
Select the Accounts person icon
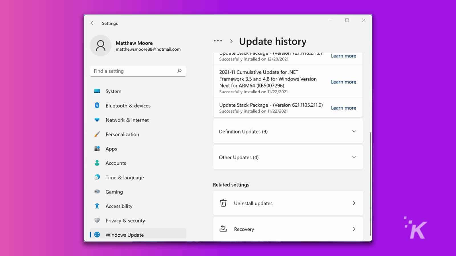pyautogui.click(x=97, y=163)
